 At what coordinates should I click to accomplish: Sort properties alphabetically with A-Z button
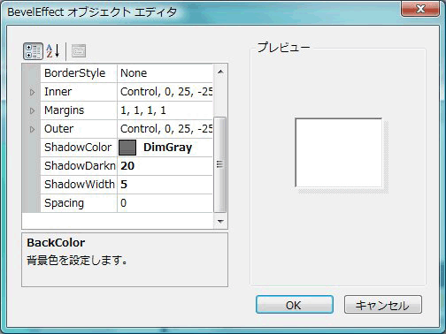tap(53, 51)
